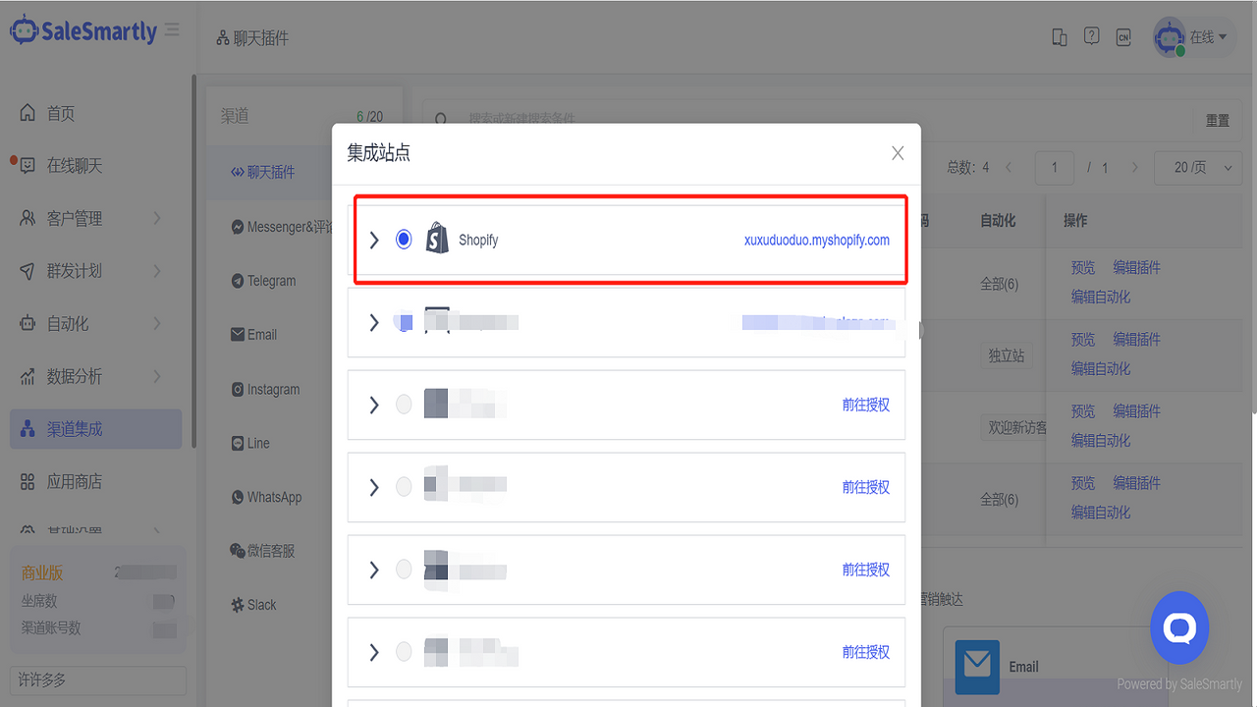Open the 20/页 page size dropdown

(1198, 168)
